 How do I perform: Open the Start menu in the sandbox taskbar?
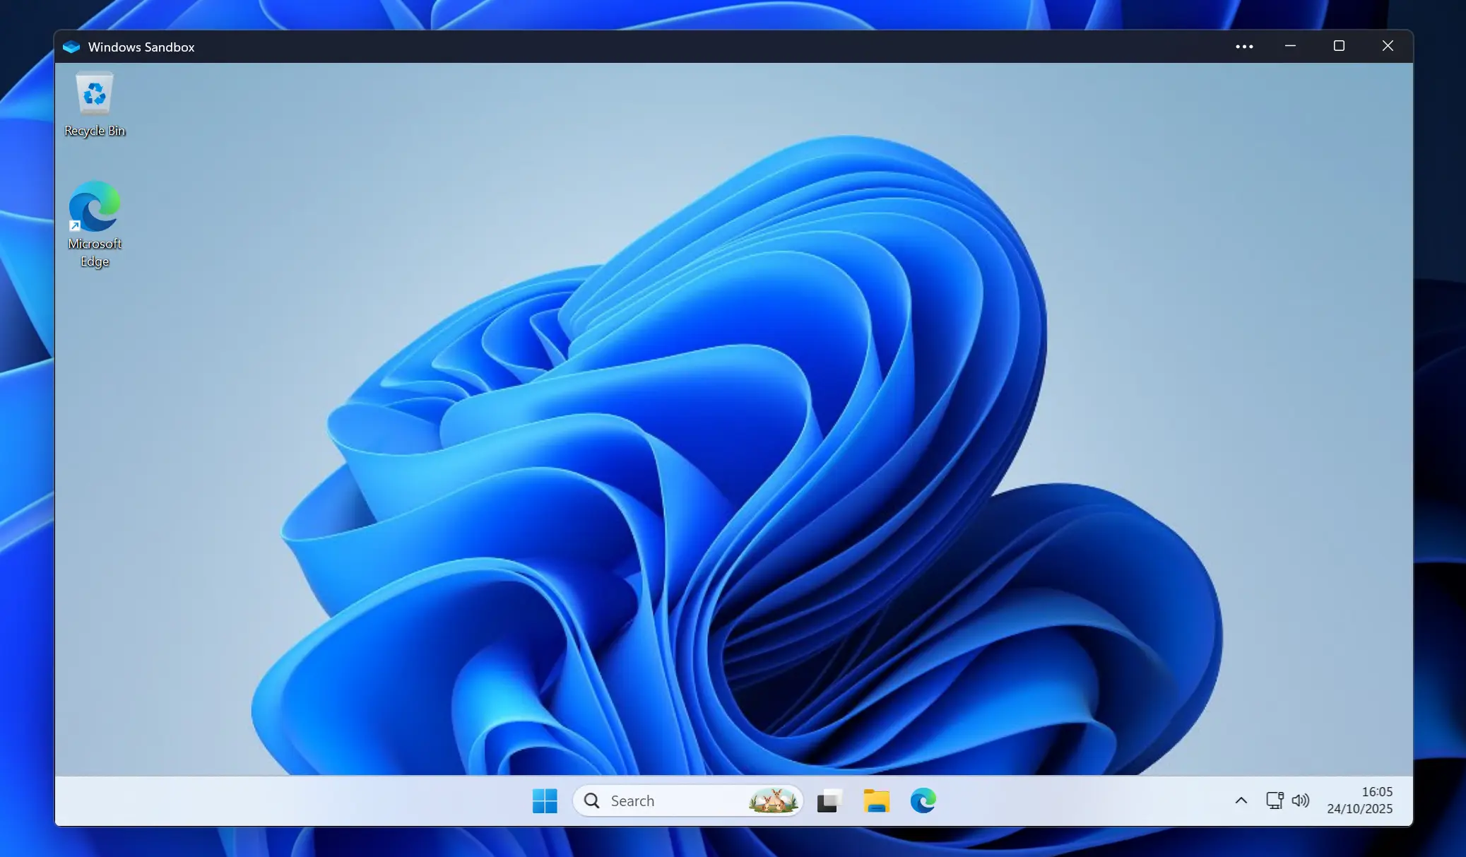[x=544, y=800]
